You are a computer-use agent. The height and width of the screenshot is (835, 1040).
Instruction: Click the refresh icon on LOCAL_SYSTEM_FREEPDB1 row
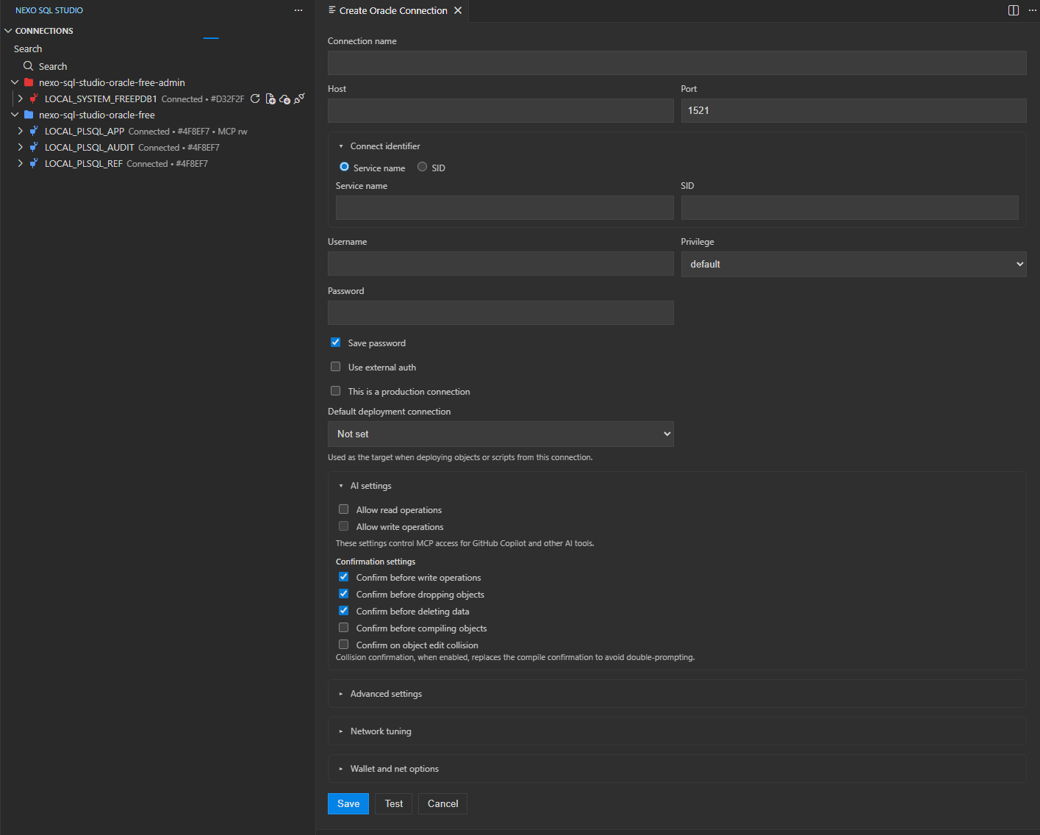tap(255, 98)
